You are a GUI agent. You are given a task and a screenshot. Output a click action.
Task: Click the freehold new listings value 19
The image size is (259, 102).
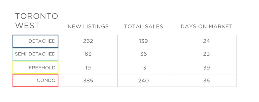click(x=88, y=67)
